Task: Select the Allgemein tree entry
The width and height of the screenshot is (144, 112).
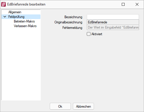Action: (x=15, y=12)
